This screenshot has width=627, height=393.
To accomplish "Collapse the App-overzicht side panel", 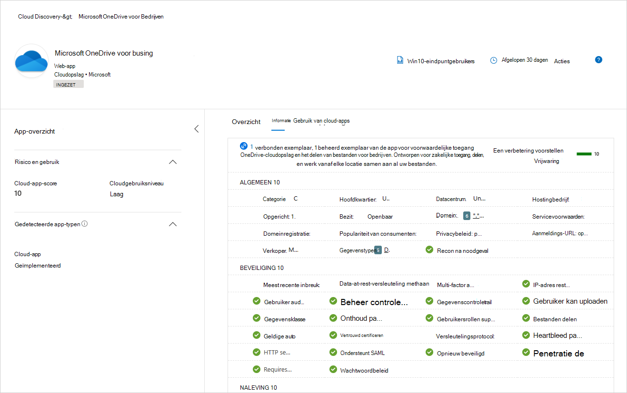I will (x=196, y=129).
